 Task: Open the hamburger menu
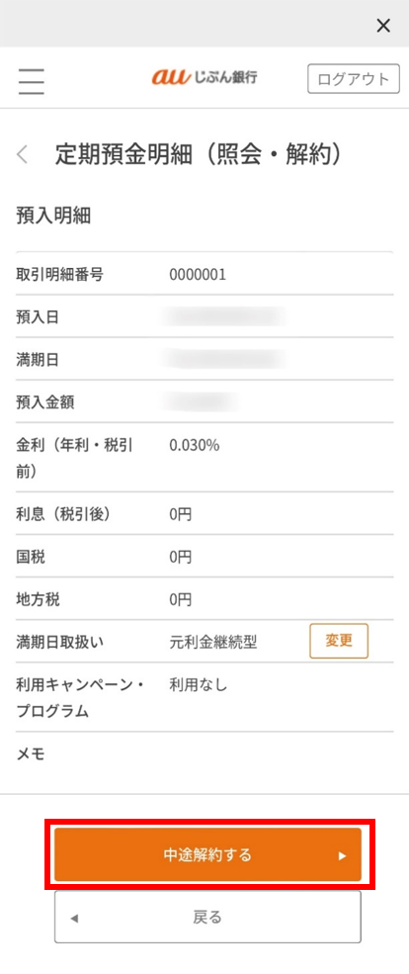[x=31, y=80]
